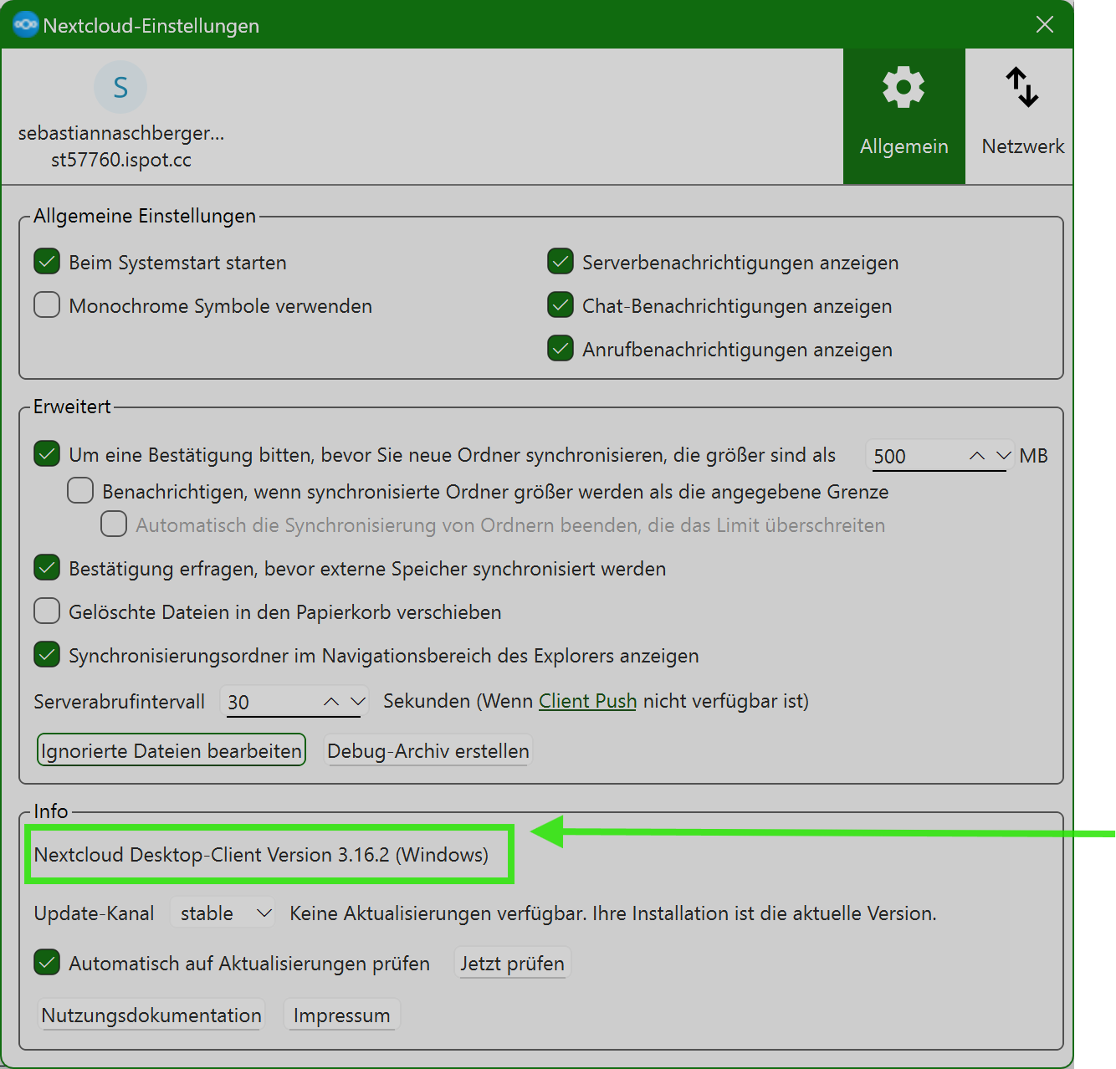Enable Monochrome Symbole verwenden
1116x1069 pixels.
pyautogui.click(x=47, y=305)
